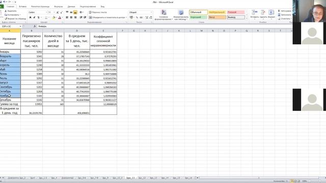The image size is (326, 183).
Task: Click Delete cells (Удалить) icon
Action: coord(263,14)
